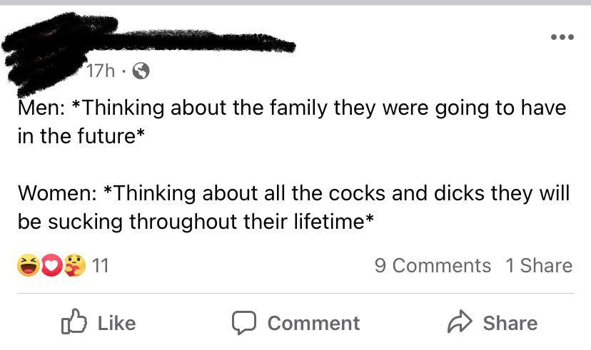This screenshot has height=350, width=591.
Task: Expand the 9 Comments list
Action: point(433,266)
